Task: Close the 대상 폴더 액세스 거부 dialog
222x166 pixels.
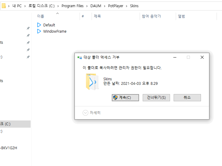Action: click(202, 57)
